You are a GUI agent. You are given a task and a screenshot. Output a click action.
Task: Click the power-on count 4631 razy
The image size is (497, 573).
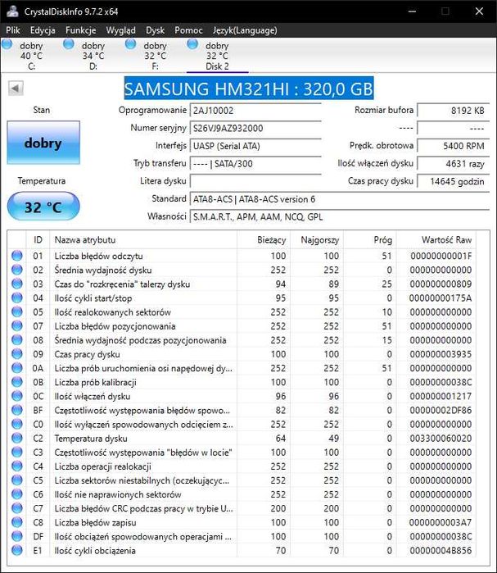pyautogui.click(x=453, y=163)
